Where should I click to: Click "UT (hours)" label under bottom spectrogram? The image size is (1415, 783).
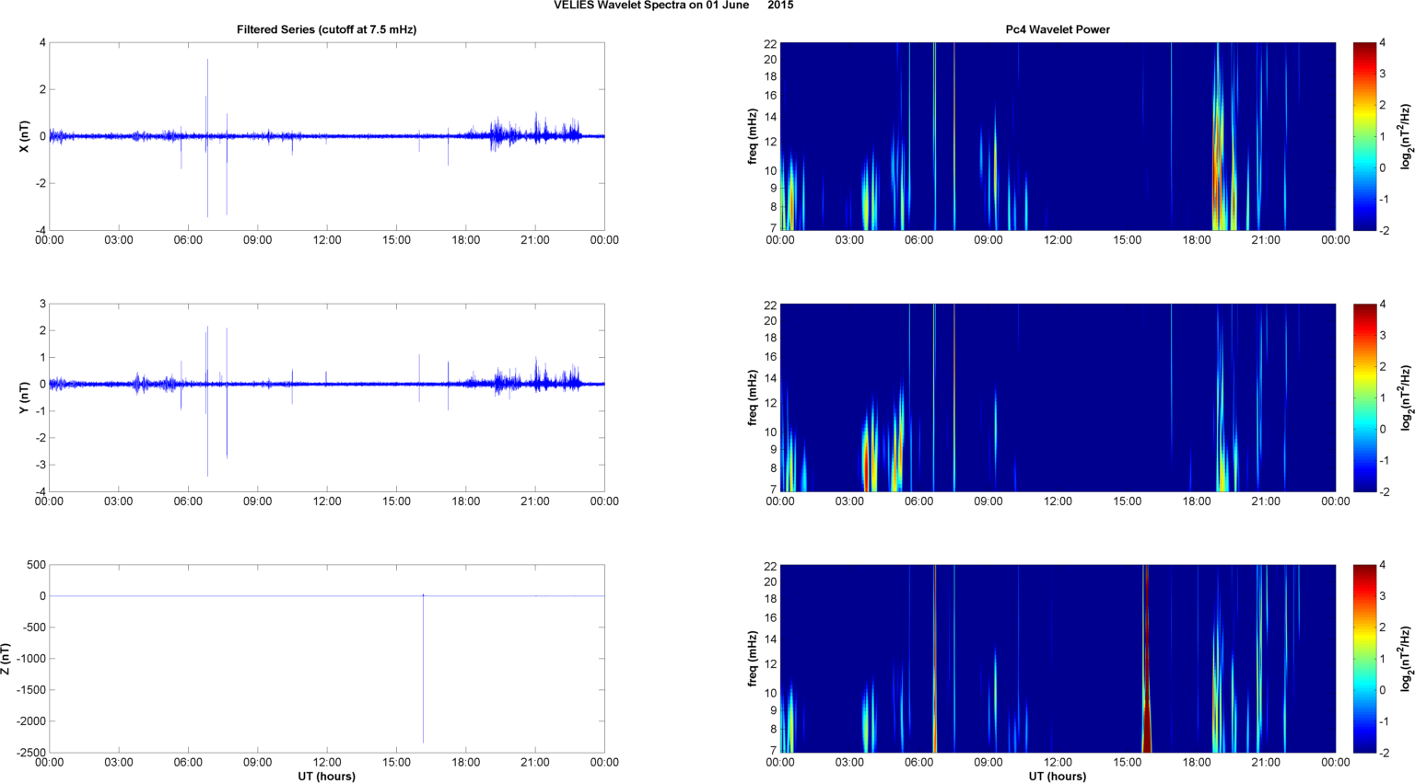[1057, 776]
